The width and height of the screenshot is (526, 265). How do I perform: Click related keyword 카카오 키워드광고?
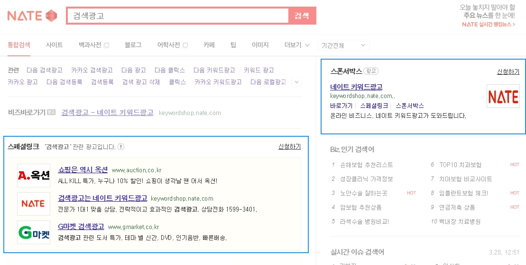point(218,82)
